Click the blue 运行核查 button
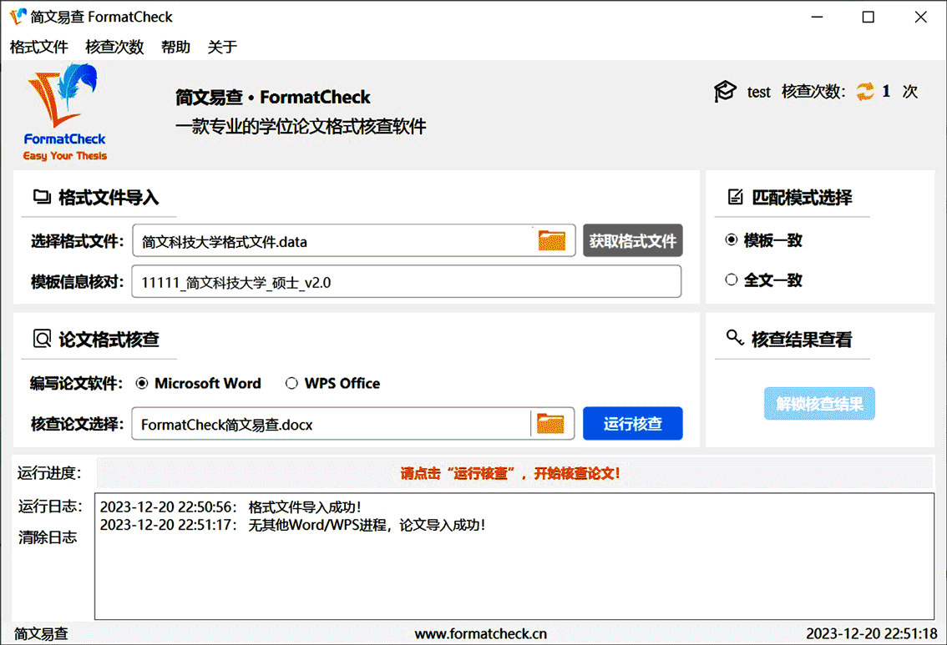 point(632,424)
